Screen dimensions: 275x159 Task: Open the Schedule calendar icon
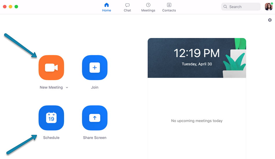point(51,118)
